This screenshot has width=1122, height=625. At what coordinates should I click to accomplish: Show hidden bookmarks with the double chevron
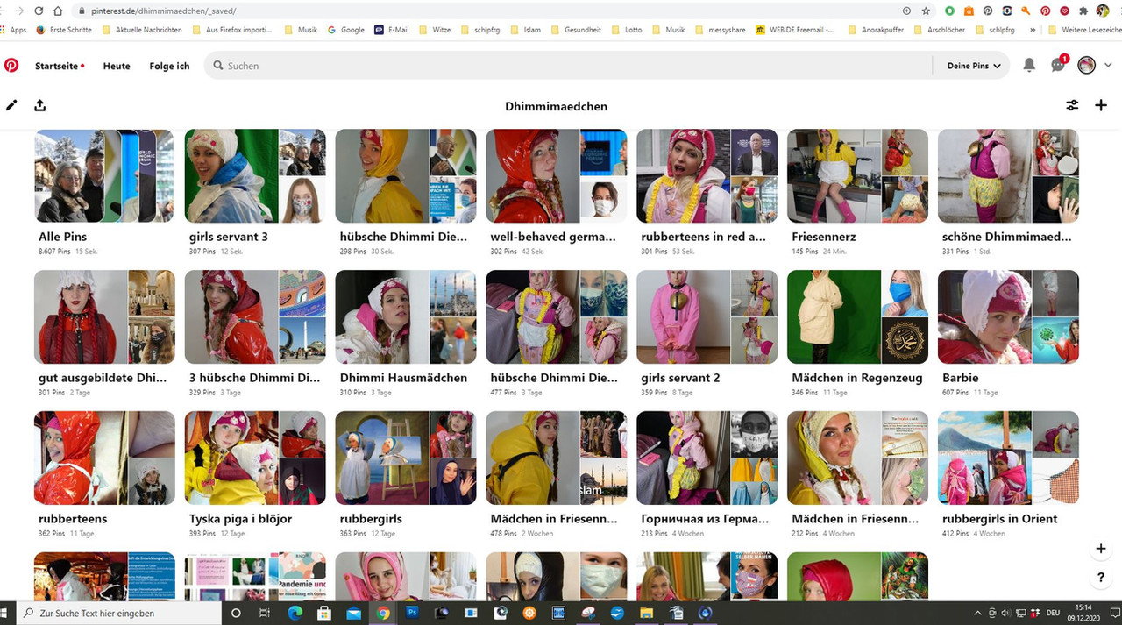pos(1033,30)
